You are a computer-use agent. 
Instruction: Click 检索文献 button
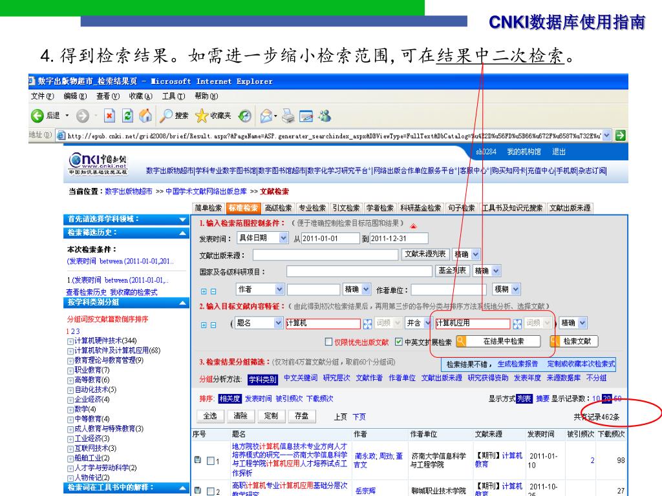[x=574, y=341]
